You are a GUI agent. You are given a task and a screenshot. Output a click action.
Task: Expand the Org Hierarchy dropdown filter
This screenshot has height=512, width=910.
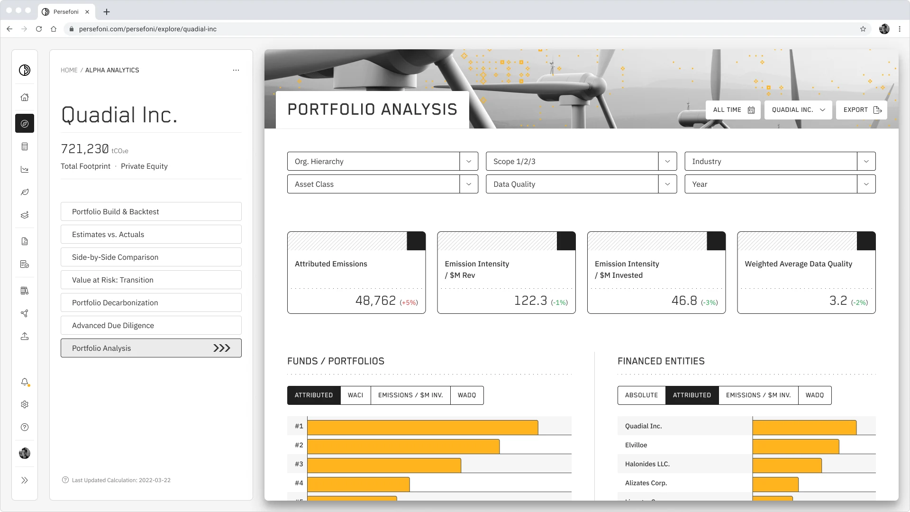(469, 161)
